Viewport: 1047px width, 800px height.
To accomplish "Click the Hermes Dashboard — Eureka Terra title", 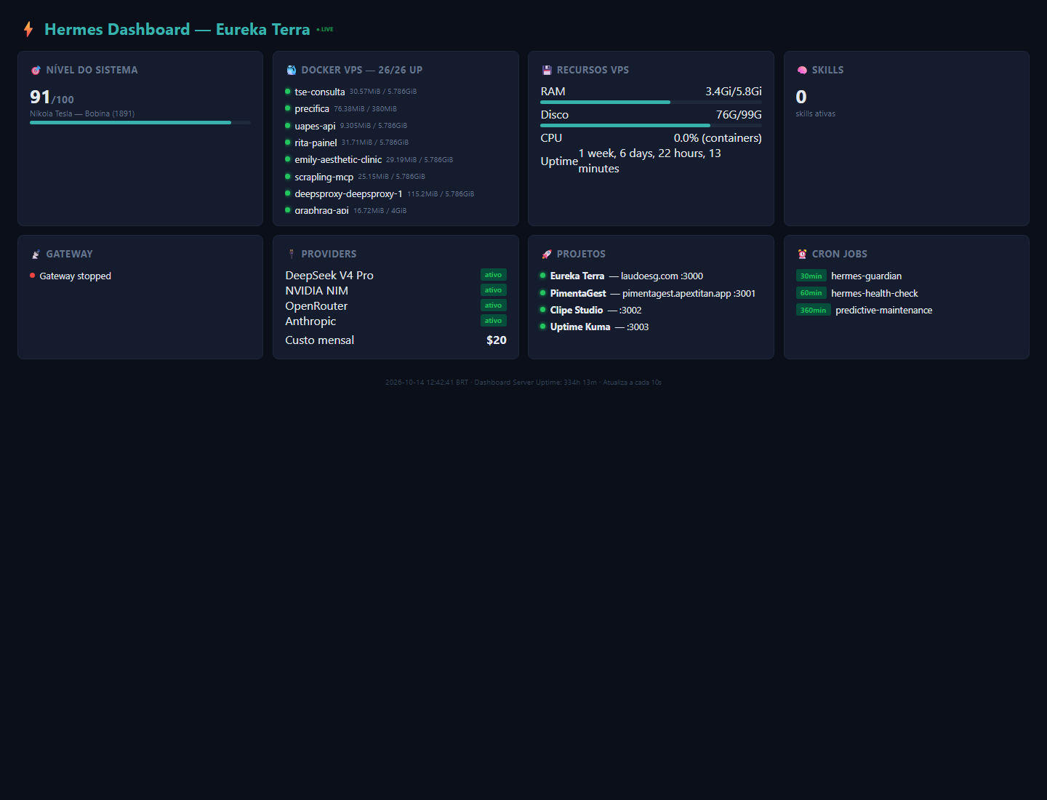I will tap(177, 29).
